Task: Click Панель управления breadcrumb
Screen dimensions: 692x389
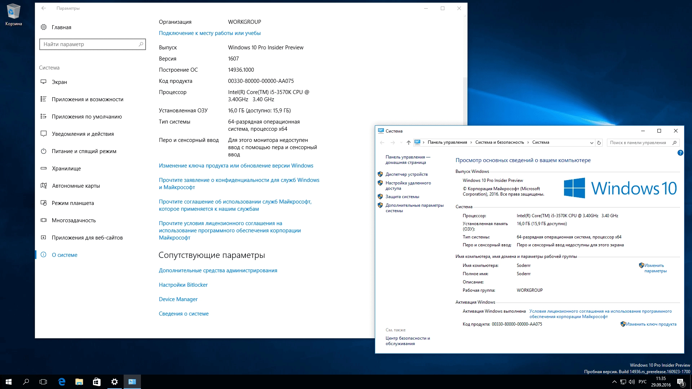Action: click(x=447, y=143)
